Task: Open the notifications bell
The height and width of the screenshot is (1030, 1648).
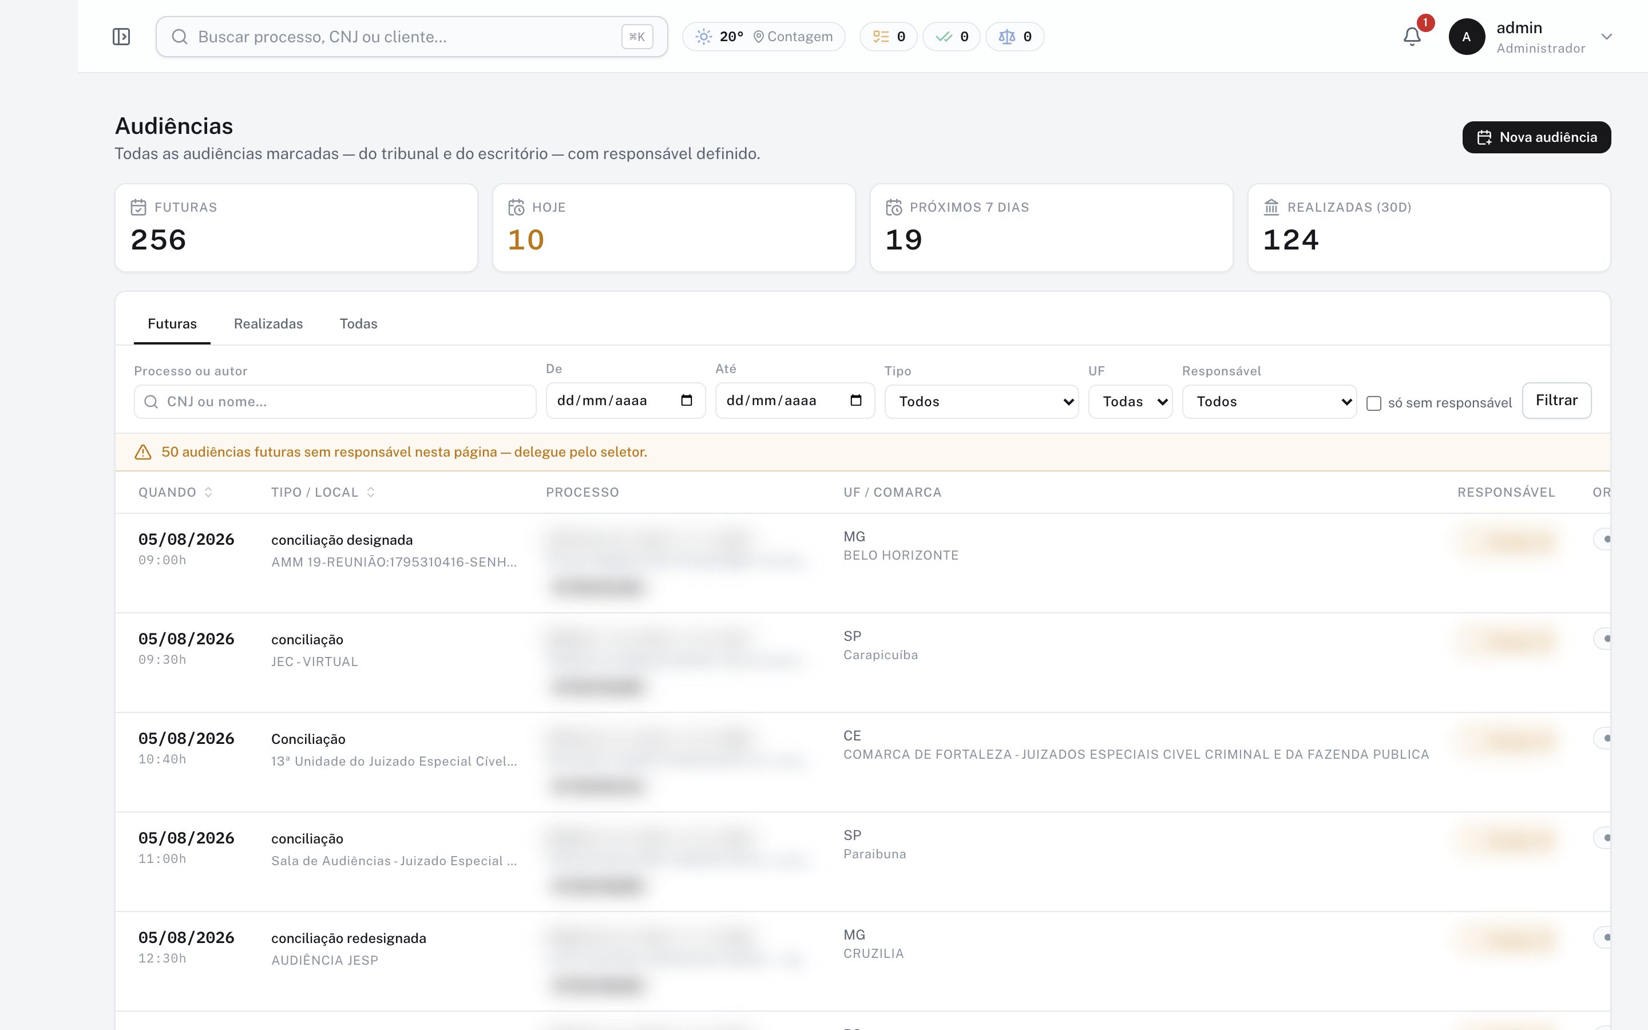Action: 1412,37
